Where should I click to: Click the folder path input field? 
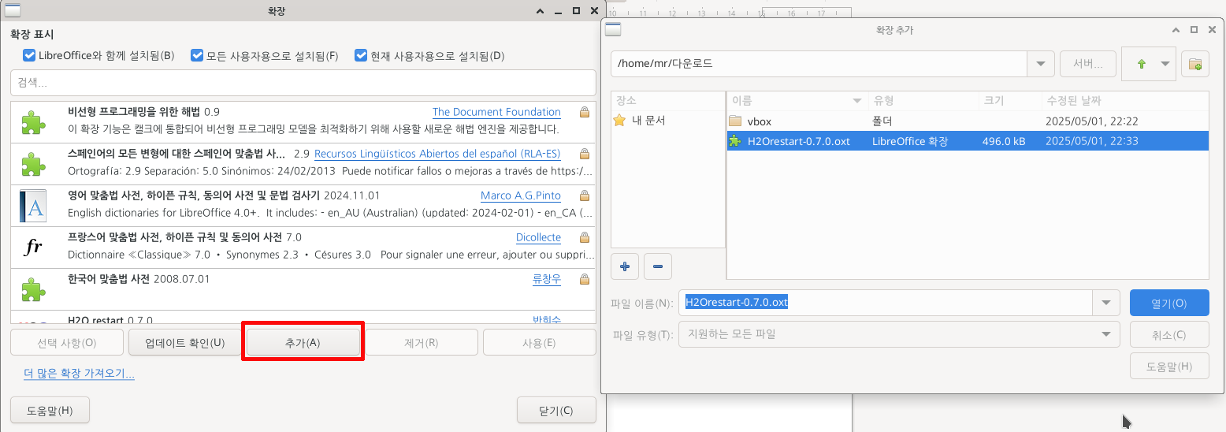[819, 64]
